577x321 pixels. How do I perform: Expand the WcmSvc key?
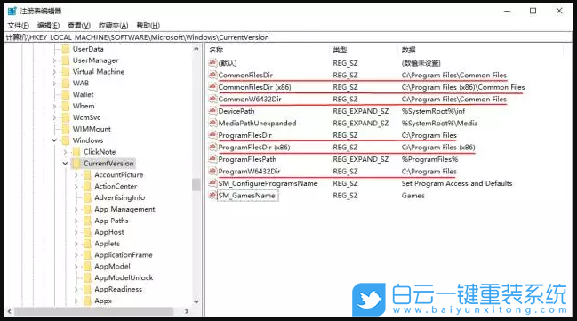pyautogui.click(x=54, y=117)
